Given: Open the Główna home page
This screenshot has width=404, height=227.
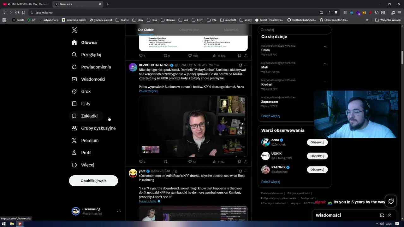Looking at the screenshot, I should 84,43.
